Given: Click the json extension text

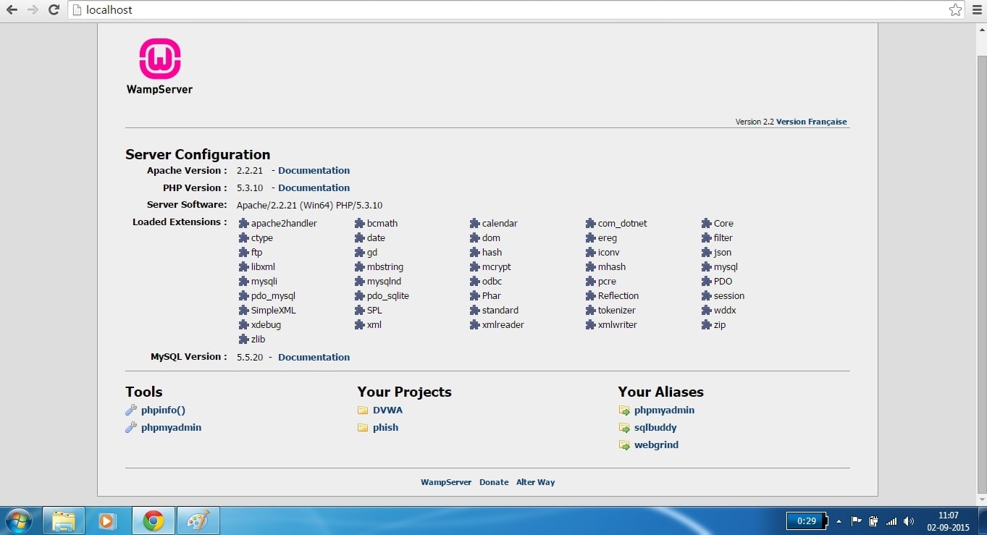Looking at the screenshot, I should click(722, 252).
